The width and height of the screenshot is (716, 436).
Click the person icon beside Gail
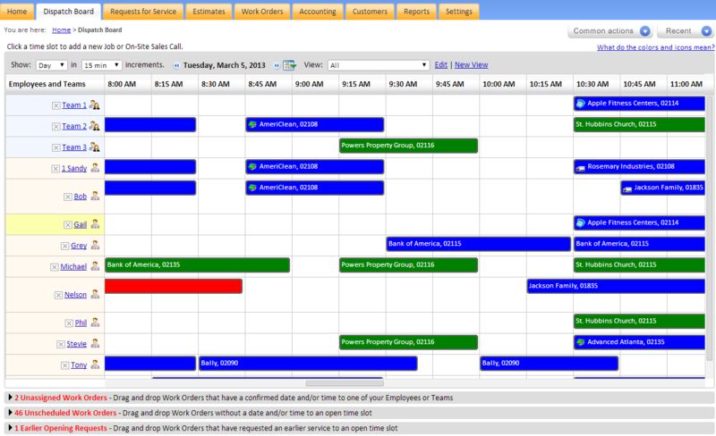[x=95, y=224]
